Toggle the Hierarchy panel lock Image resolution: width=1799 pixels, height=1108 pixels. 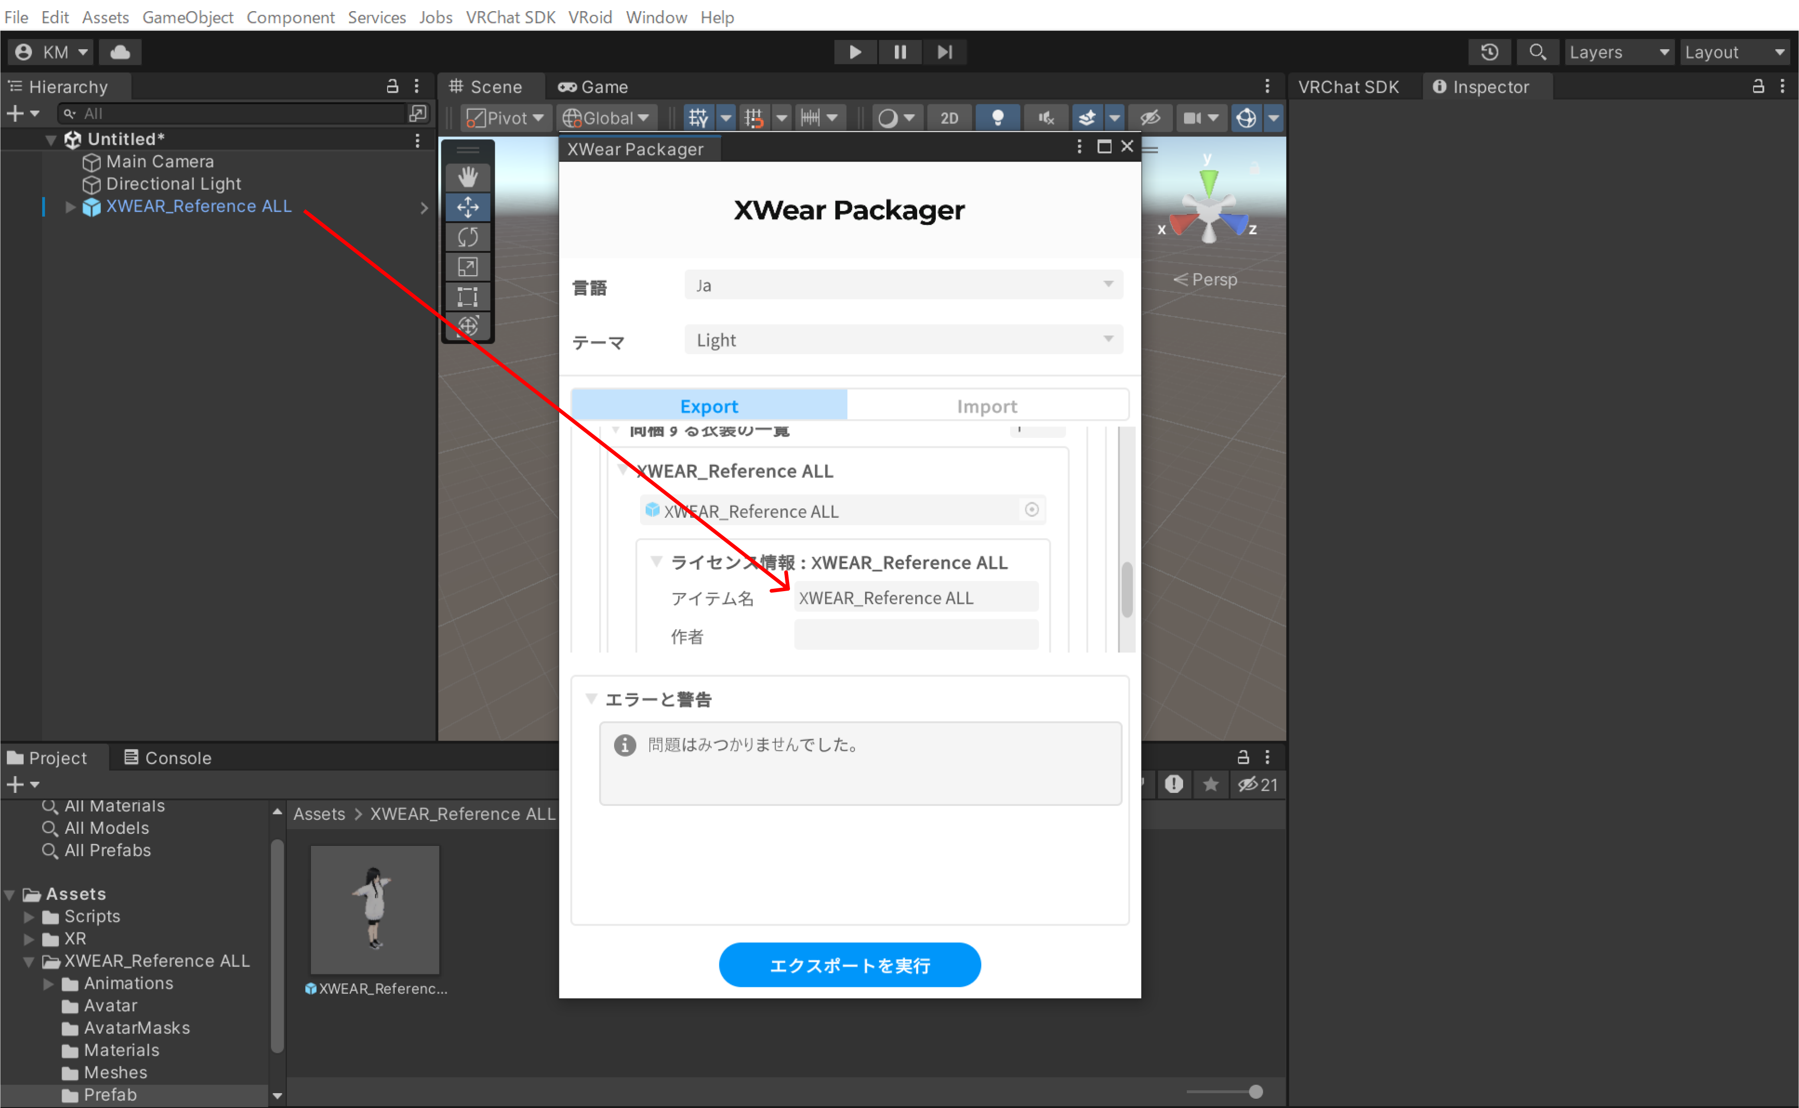[x=392, y=86]
